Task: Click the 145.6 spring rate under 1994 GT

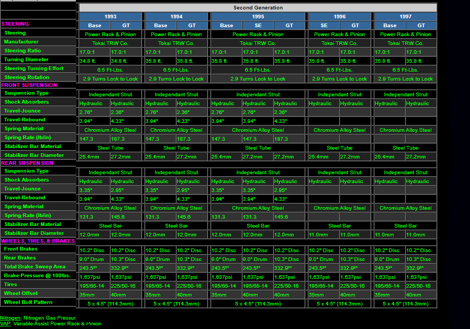Action: (x=192, y=217)
